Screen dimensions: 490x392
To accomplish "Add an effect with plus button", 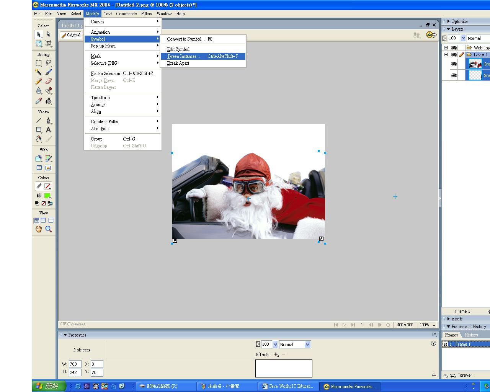I will (276, 354).
